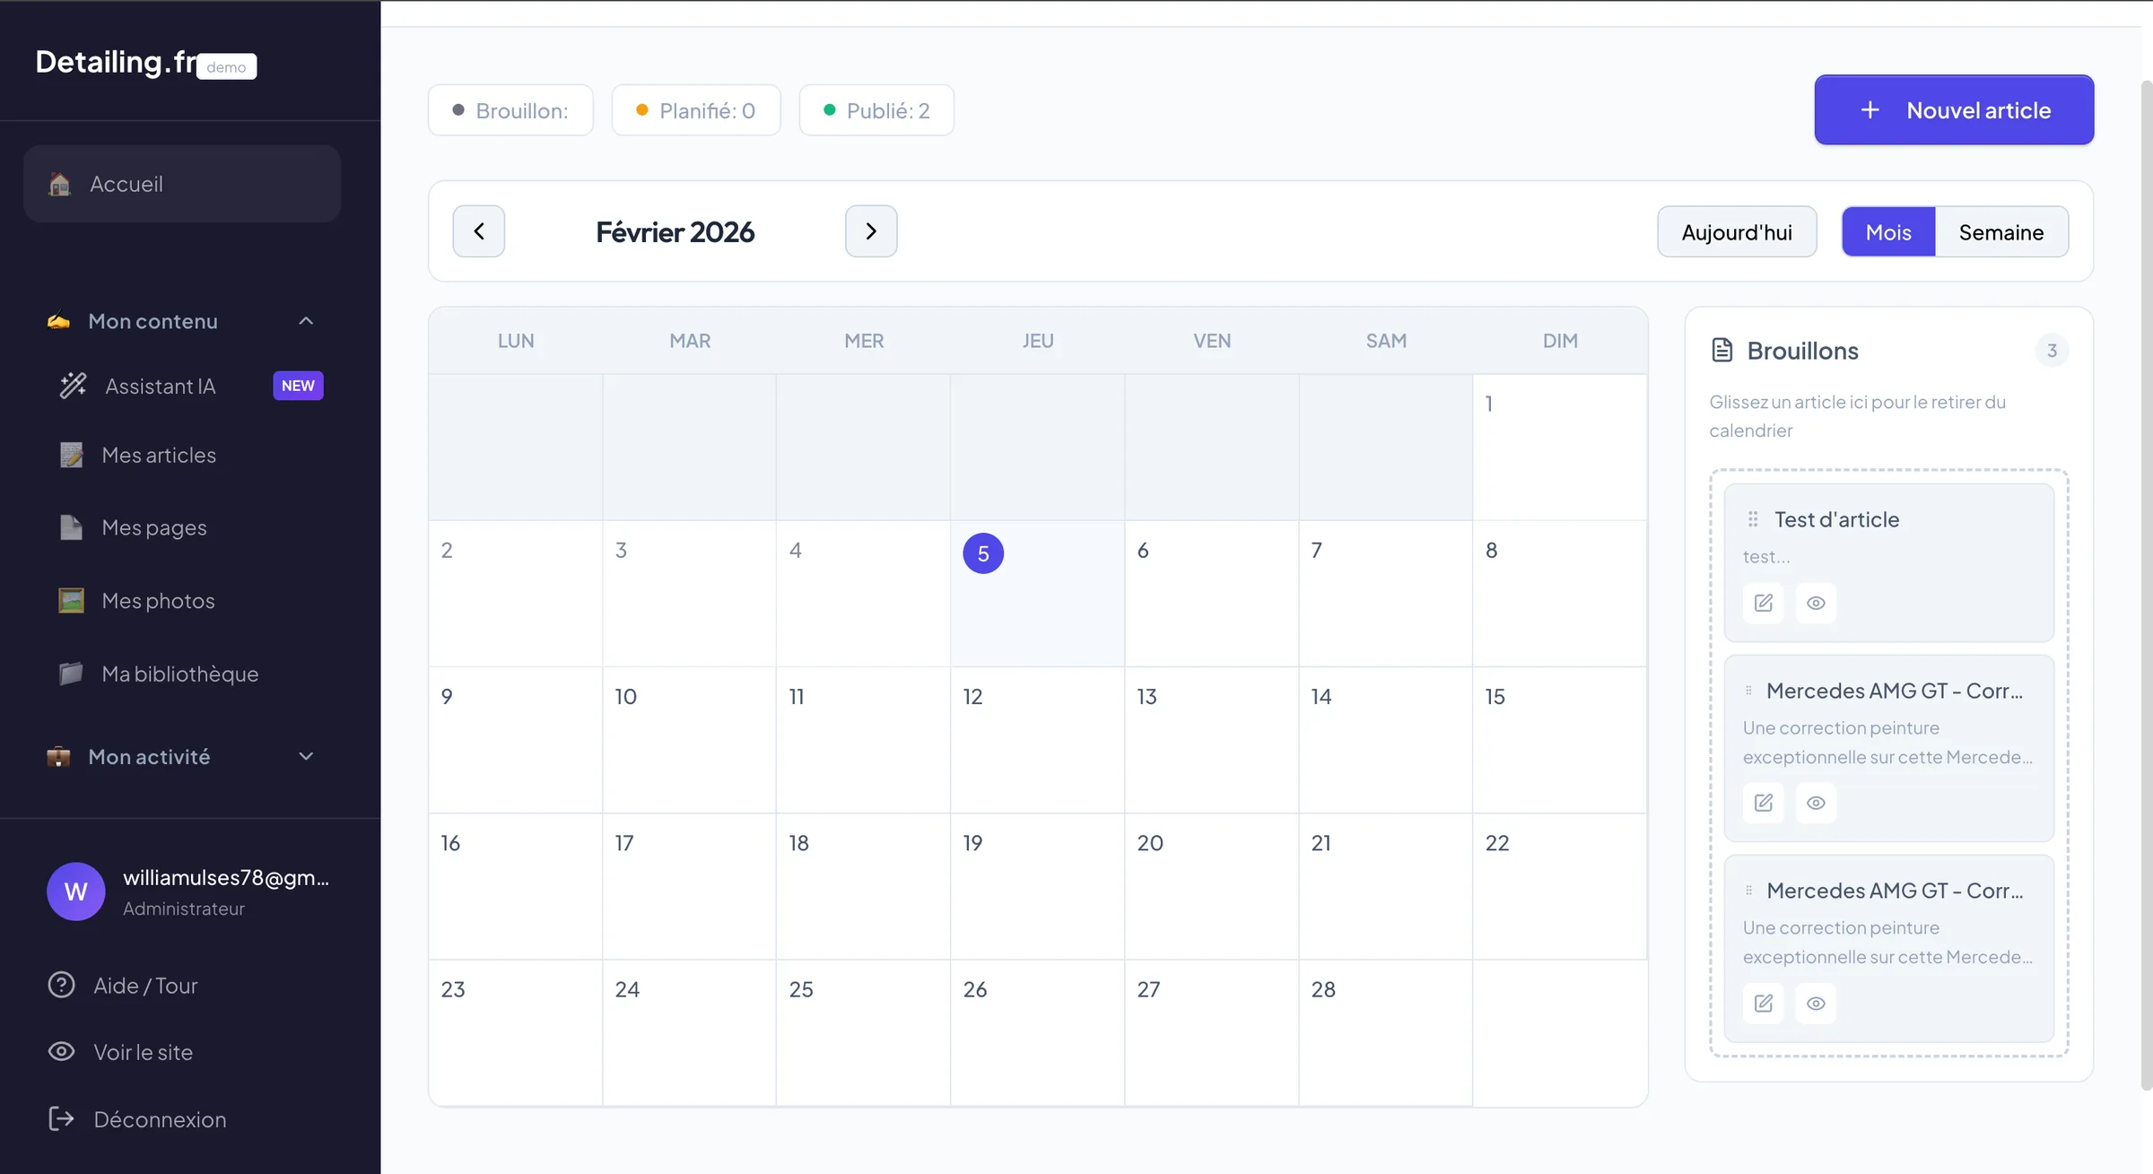
Task: Select day 14 in the calendar
Action: (x=1385, y=740)
